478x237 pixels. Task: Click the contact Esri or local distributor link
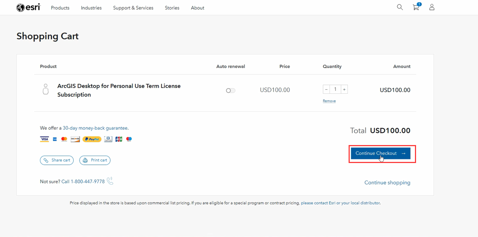coord(340,203)
